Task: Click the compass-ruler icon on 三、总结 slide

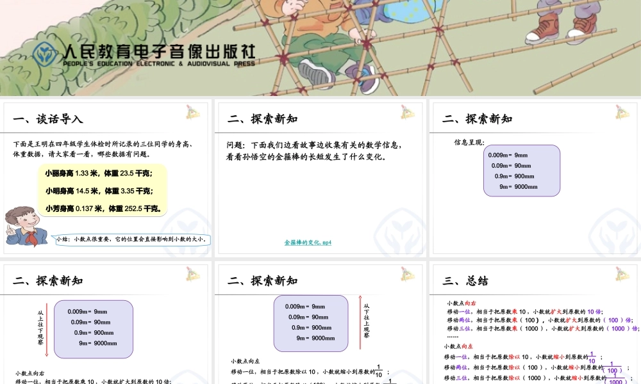Action: (622, 274)
